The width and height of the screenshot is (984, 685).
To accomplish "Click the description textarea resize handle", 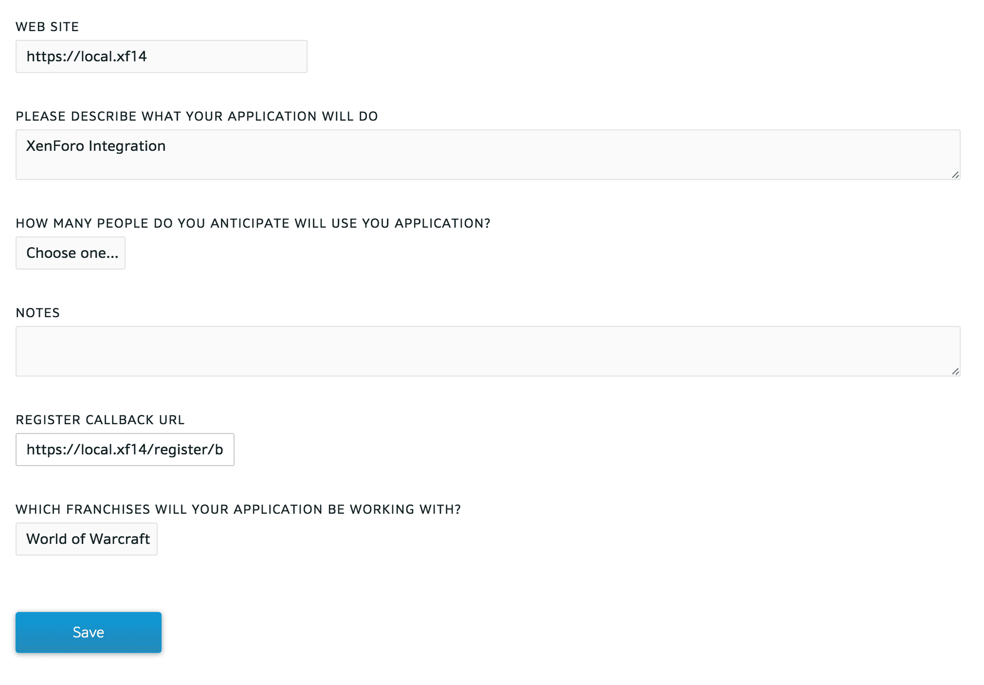I will [x=955, y=175].
